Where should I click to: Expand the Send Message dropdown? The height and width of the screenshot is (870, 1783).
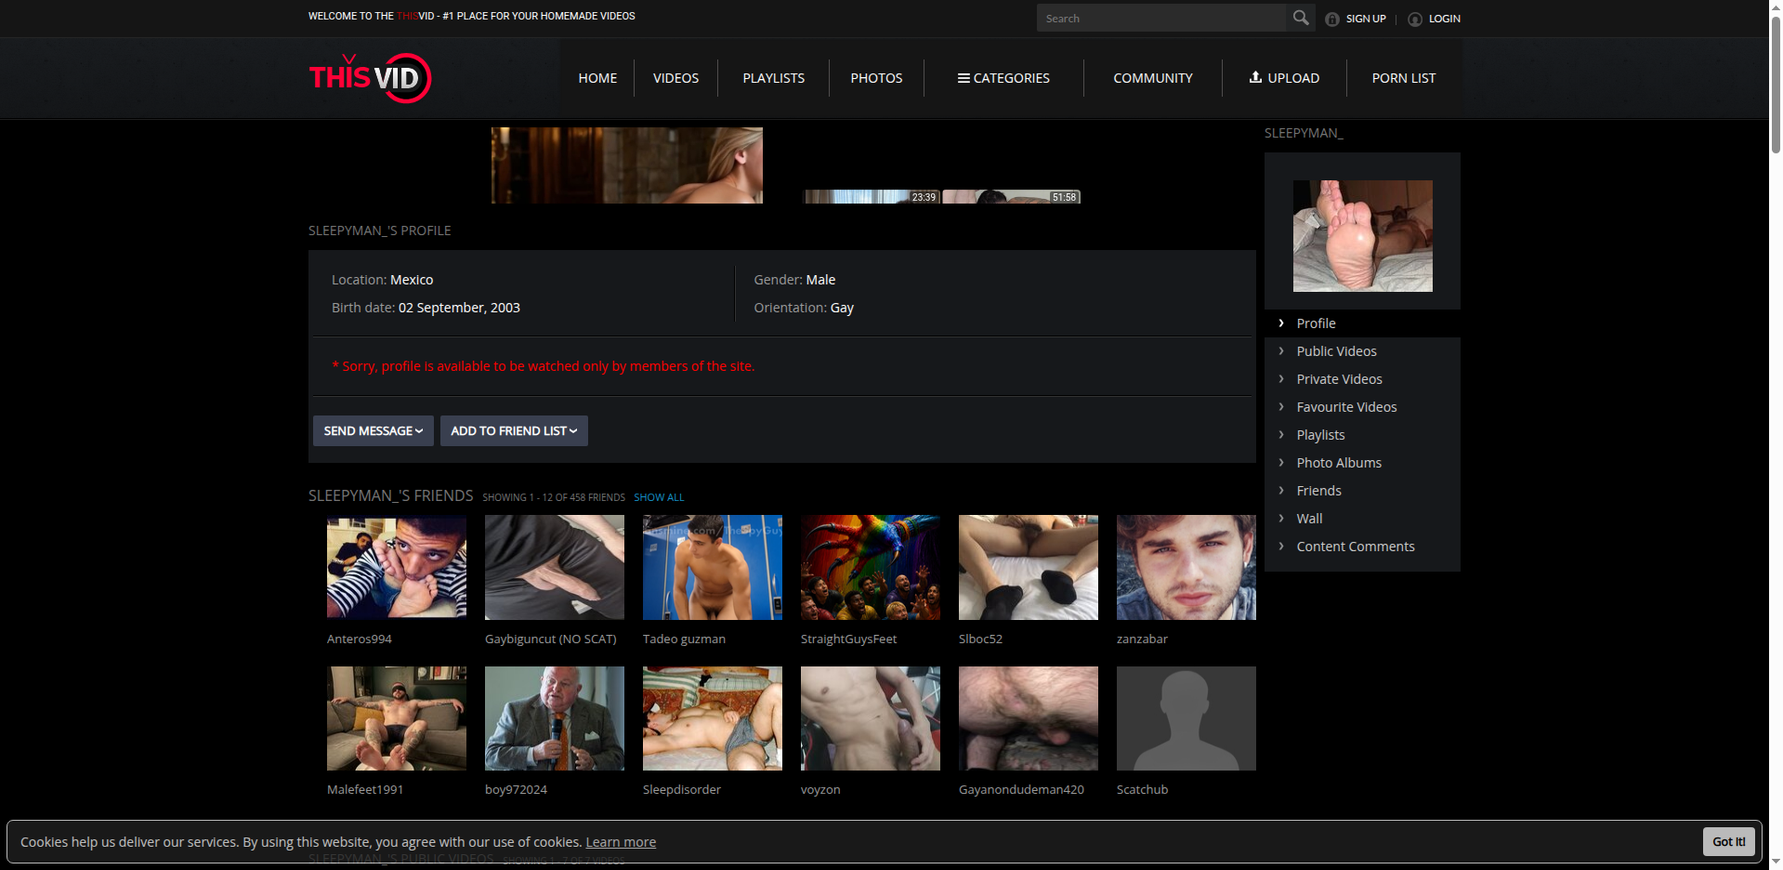click(x=374, y=430)
